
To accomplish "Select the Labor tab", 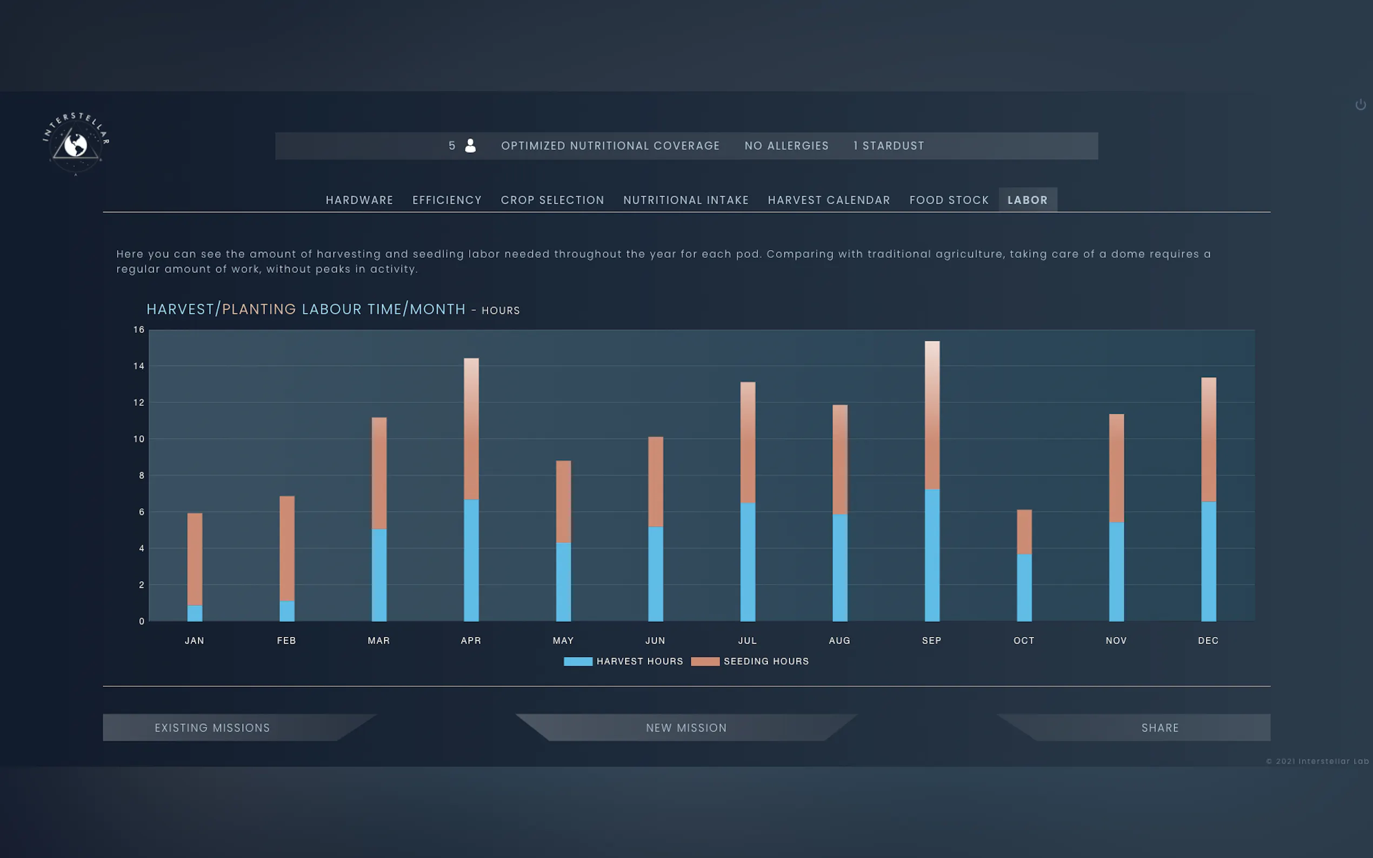I will point(1028,200).
